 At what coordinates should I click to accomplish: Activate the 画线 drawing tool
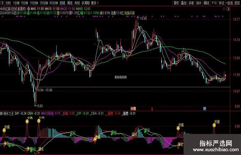coord(206,3)
